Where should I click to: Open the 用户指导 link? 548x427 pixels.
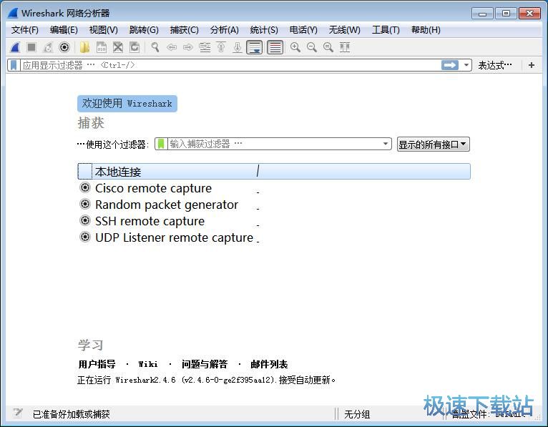pos(97,365)
